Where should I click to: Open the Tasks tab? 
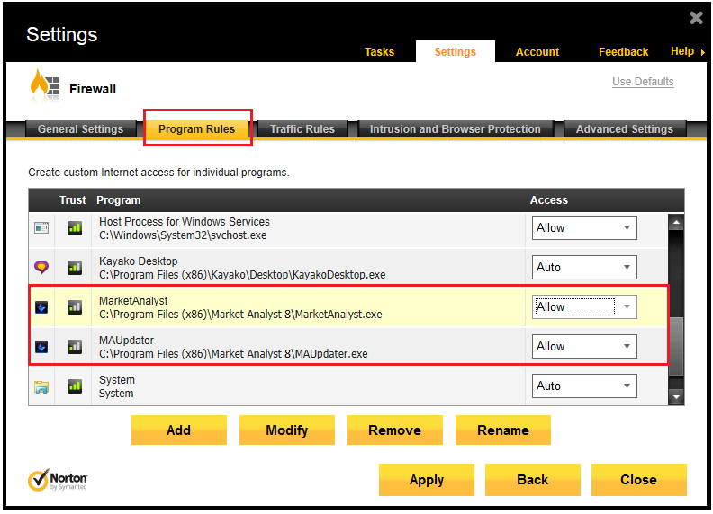point(379,52)
